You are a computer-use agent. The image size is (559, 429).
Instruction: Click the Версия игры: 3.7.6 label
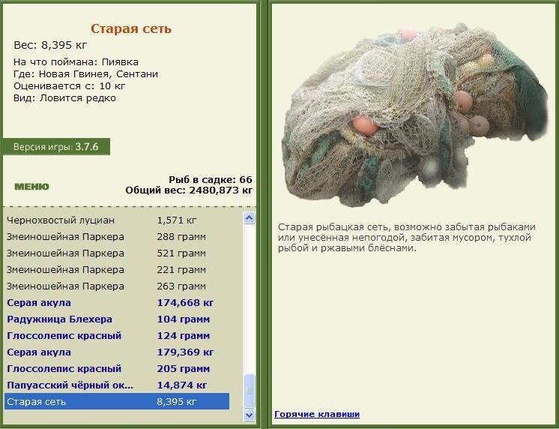55,147
